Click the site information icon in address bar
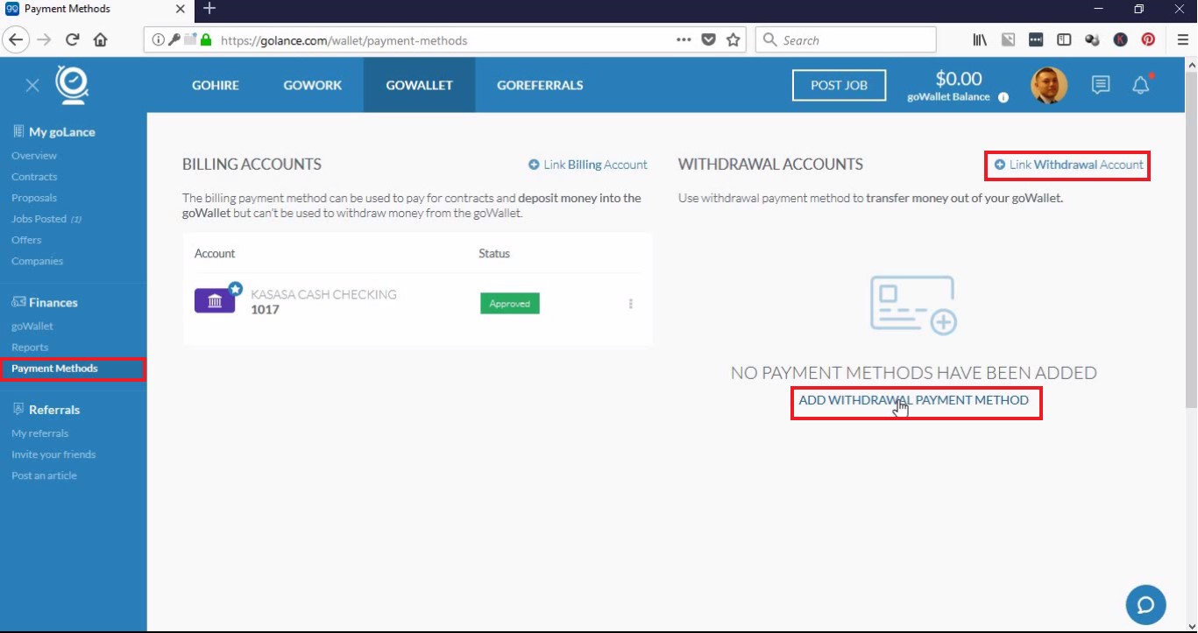Image resolution: width=1198 pixels, height=633 pixels. (x=158, y=40)
